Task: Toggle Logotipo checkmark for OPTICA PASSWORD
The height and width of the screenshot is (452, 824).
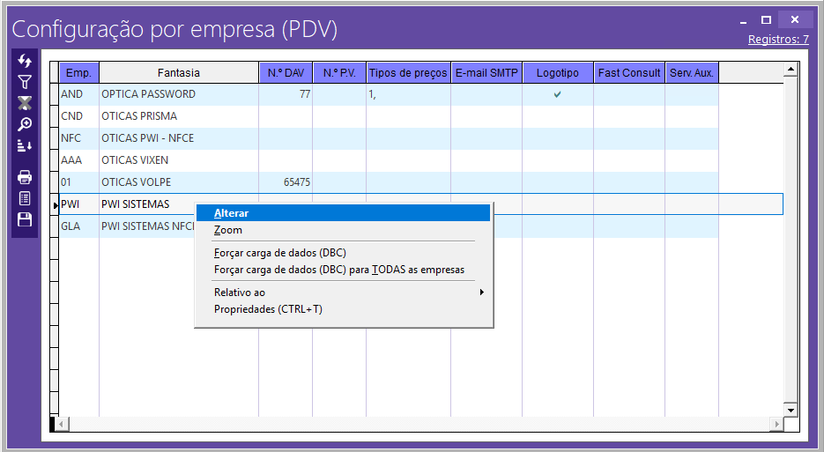Action: click(x=557, y=94)
